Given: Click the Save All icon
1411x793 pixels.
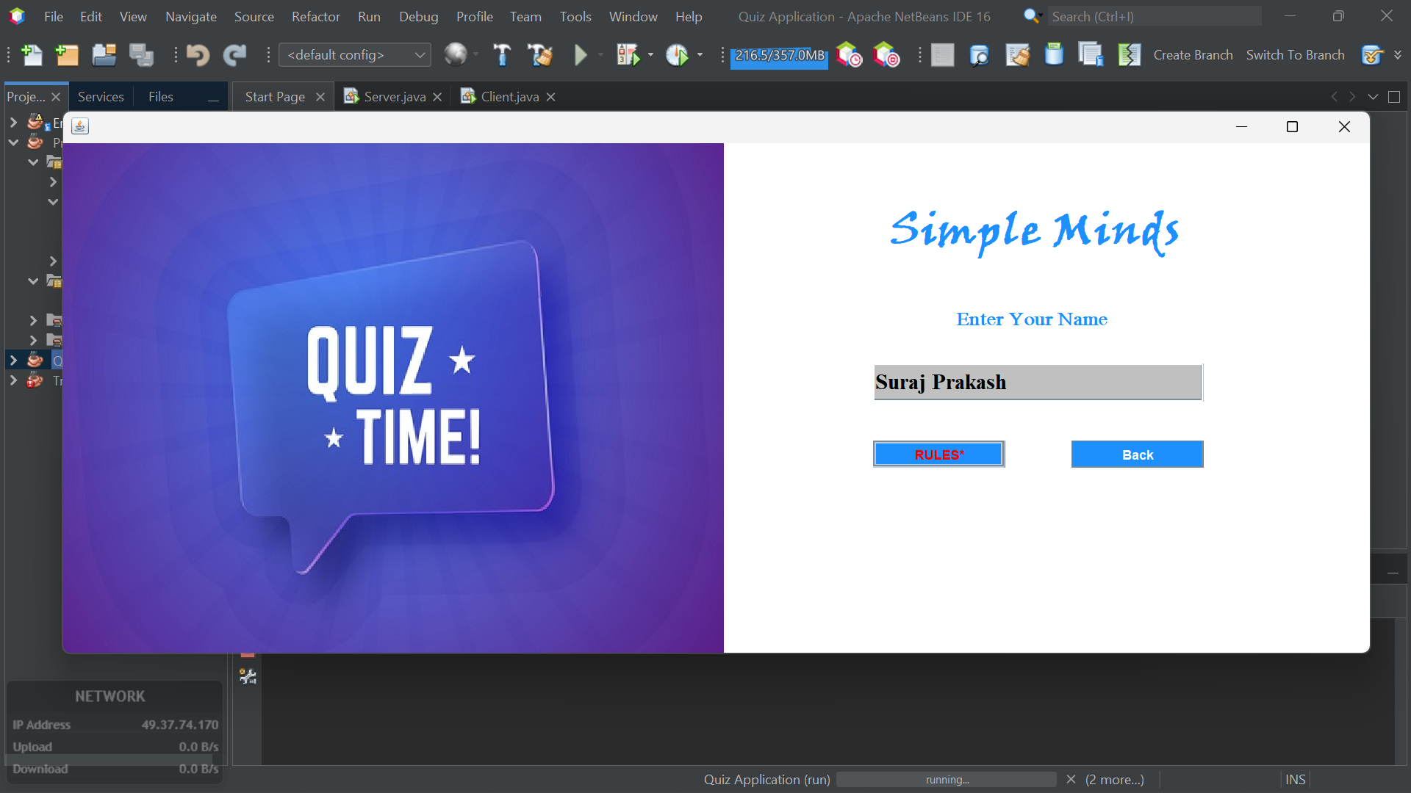Looking at the screenshot, I should click(141, 54).
